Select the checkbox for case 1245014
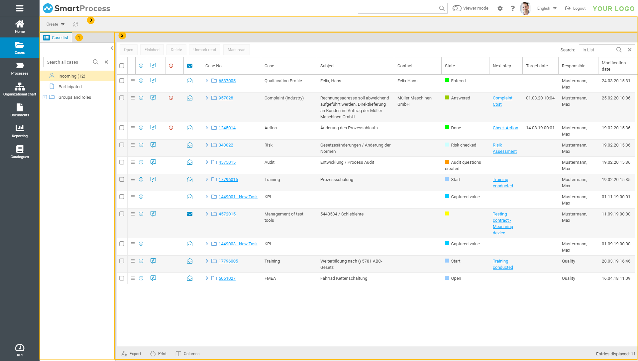638x361 pixels. click(x=122, y=128)
